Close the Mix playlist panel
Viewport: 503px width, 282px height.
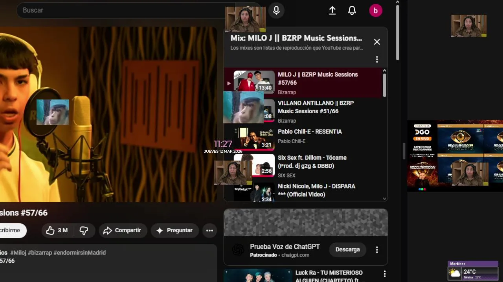coord(377,42)
